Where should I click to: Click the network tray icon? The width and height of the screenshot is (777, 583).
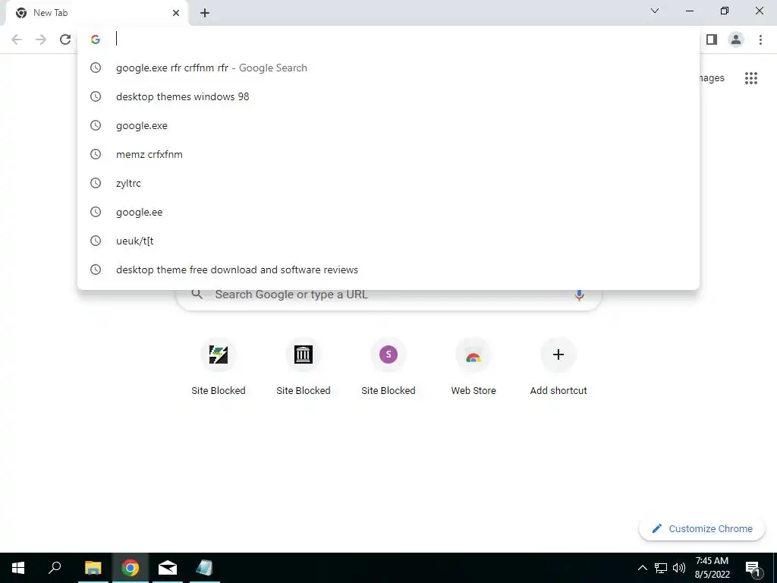(661, 568)
